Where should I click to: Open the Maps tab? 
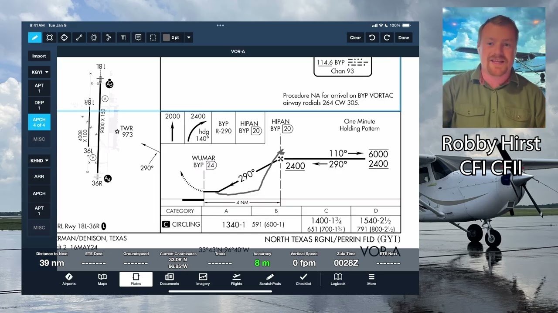point(102,279)
